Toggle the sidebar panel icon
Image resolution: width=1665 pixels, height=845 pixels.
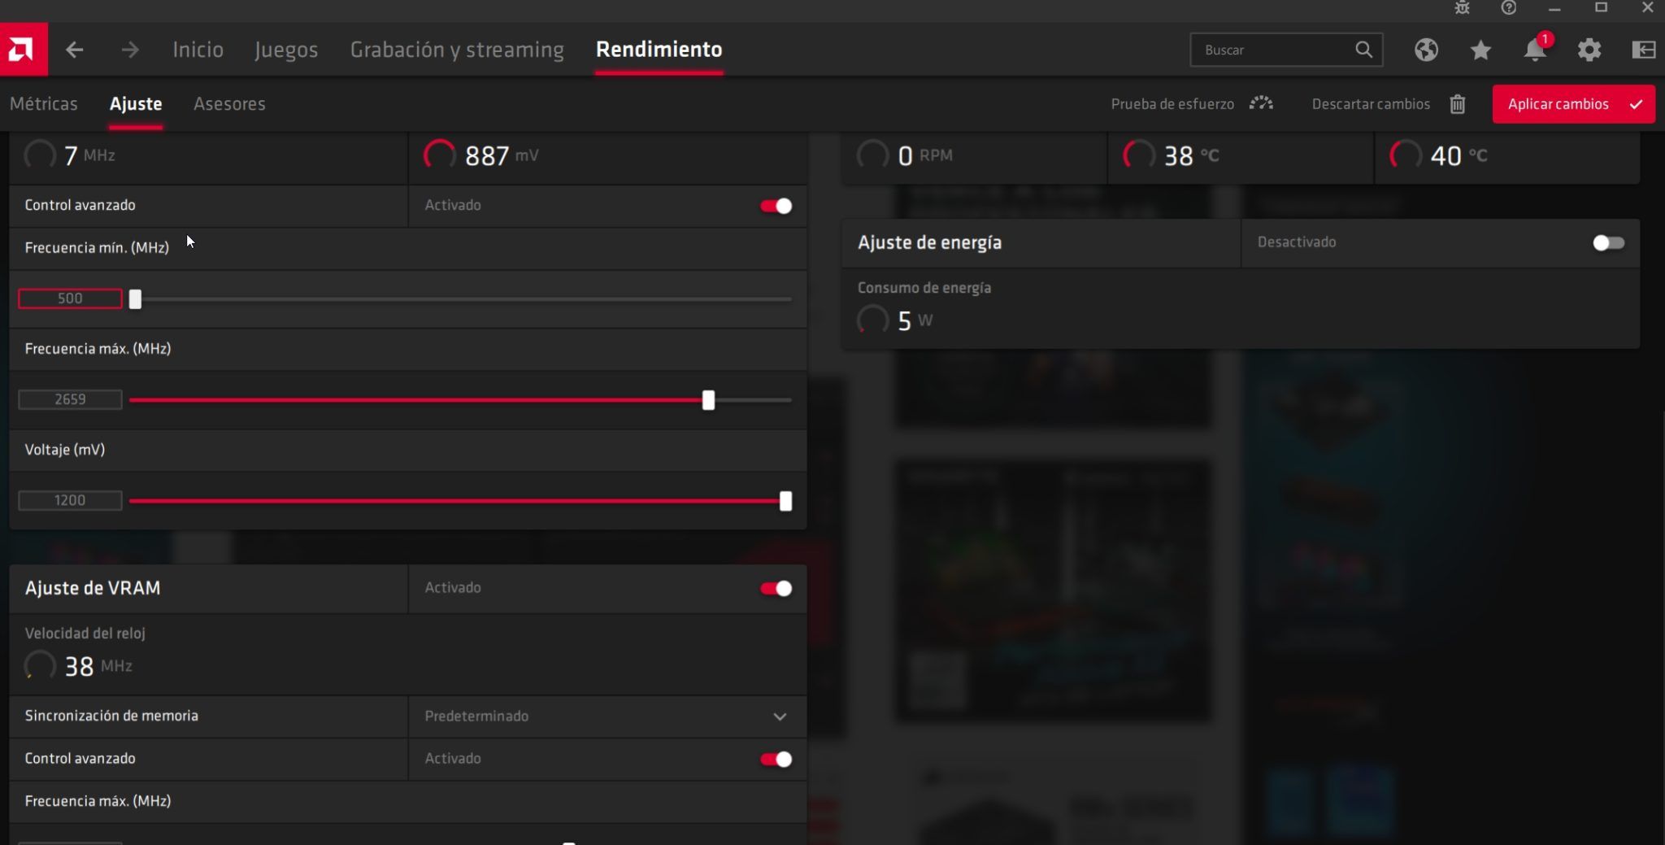[x=1643, y=50]
